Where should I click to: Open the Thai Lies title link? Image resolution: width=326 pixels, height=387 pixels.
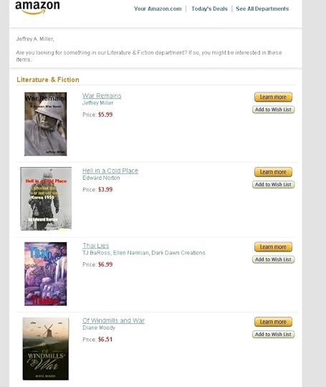[x=96, y=246]
